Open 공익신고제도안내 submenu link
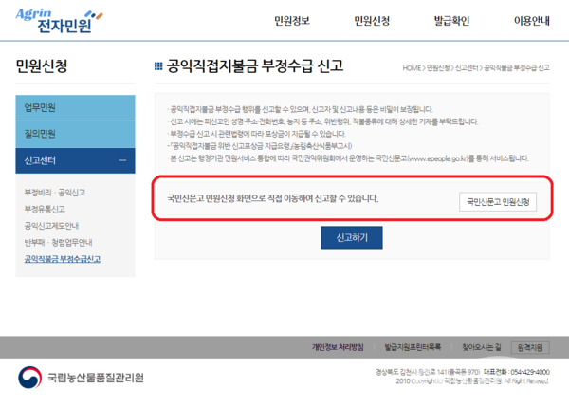 click(51, 226)
